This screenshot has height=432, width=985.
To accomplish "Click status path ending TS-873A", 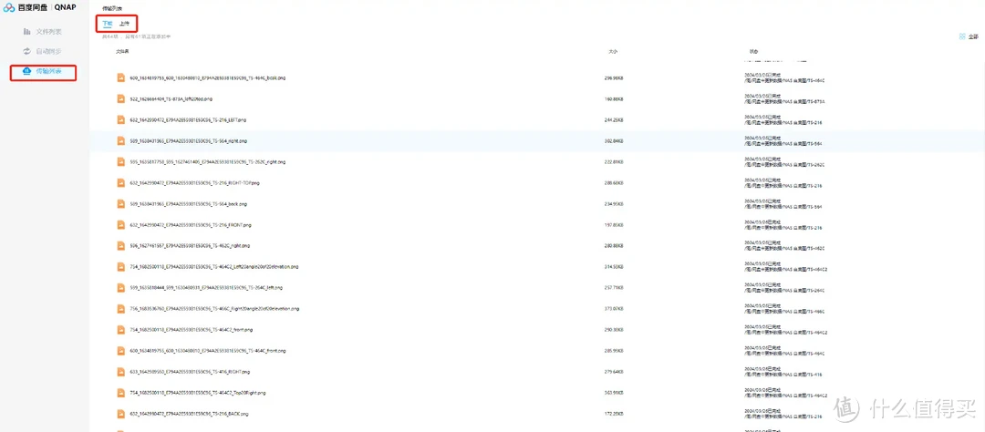I will (x=784, y=102).
